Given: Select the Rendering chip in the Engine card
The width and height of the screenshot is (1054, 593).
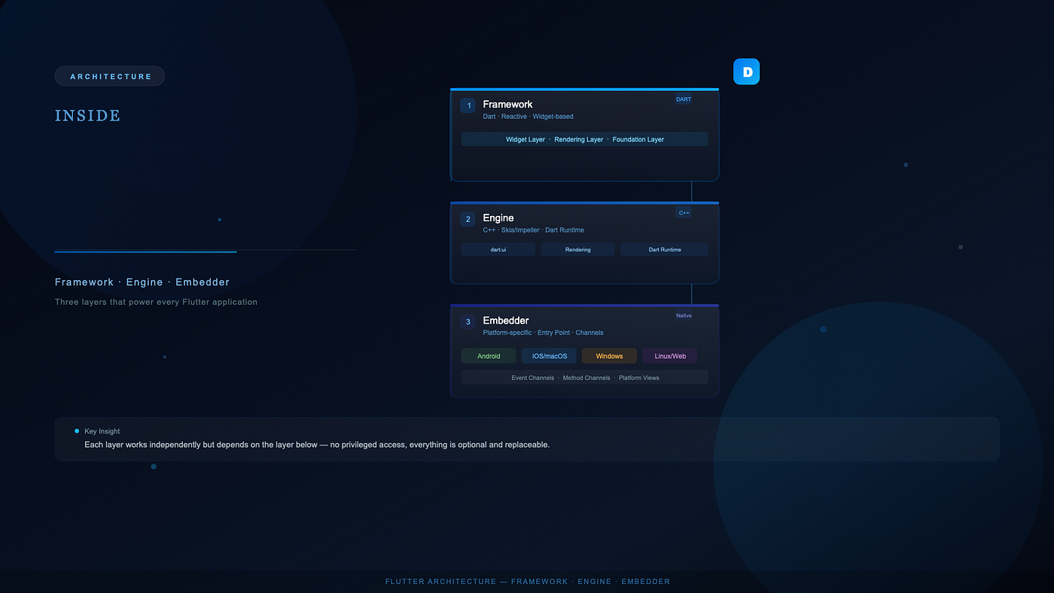Looking at the screenshot, I should [x=578, y=249].
